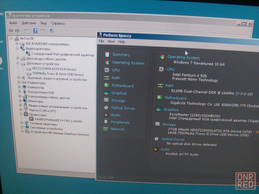This screenshot has width=259, height=194.
Task: Expand Дисководы гибких дисков node
Action: [18, 58]
